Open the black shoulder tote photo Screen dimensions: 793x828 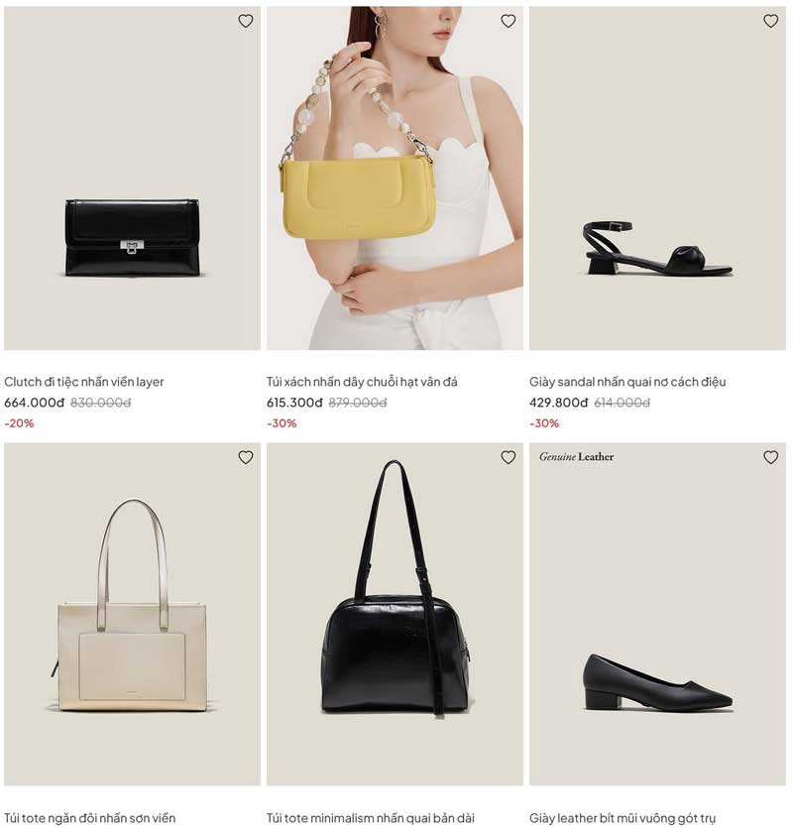(x=395, y=614)
